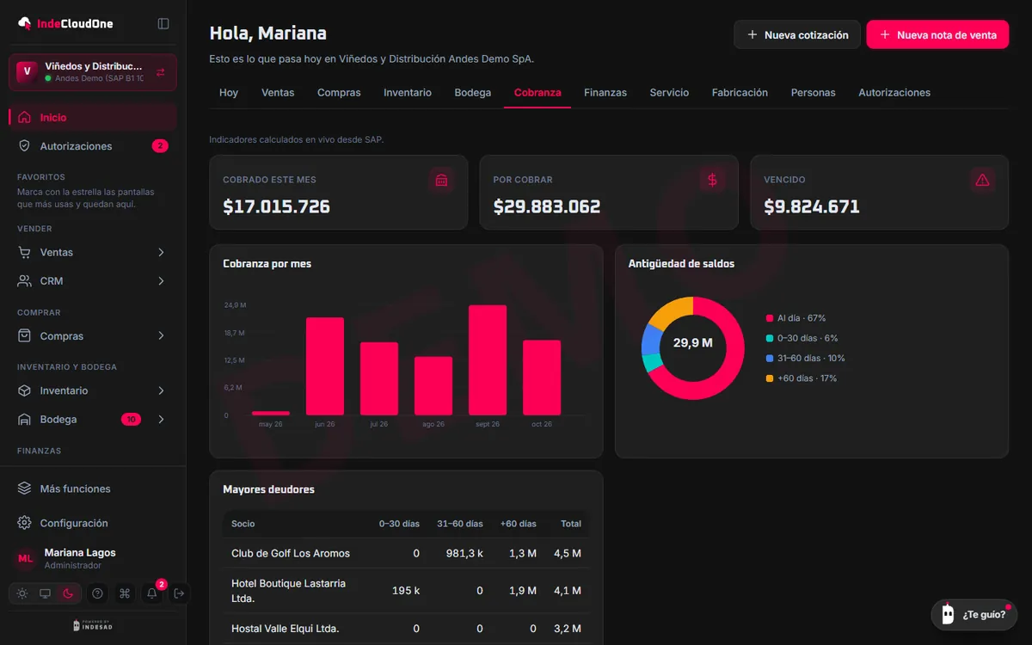Go to the Autorizaciones tab
This screenshot has height=645, width=1032.
click(x=894, y=92)
